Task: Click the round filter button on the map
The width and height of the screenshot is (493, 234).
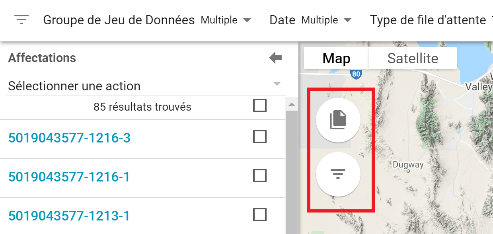Action: point(338,174)
